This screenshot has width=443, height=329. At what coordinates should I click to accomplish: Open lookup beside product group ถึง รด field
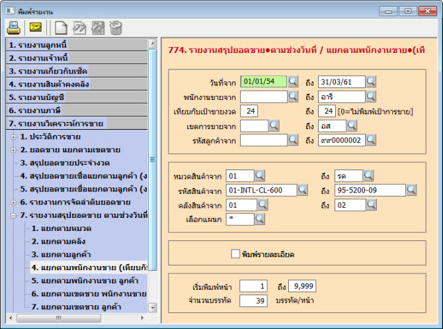369,175
